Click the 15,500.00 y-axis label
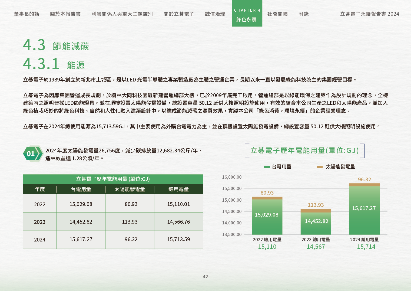The image size is (411, 291). [x=232, y=188]
